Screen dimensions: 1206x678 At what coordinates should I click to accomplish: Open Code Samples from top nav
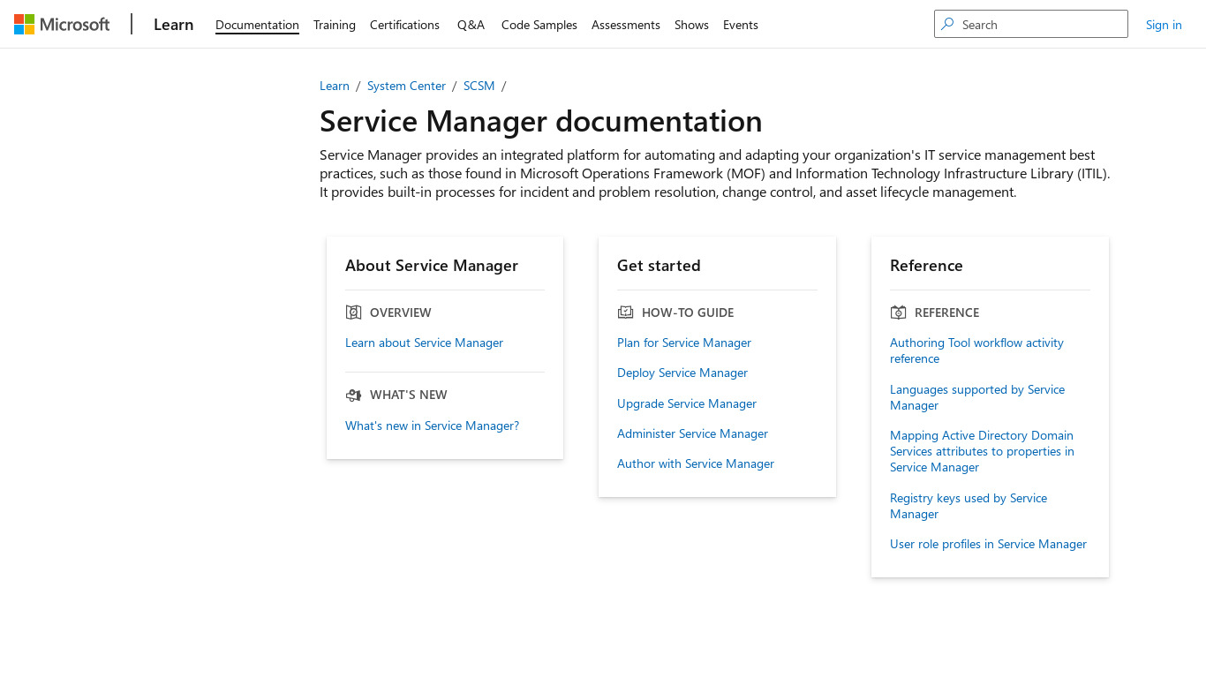pos(539,25)
